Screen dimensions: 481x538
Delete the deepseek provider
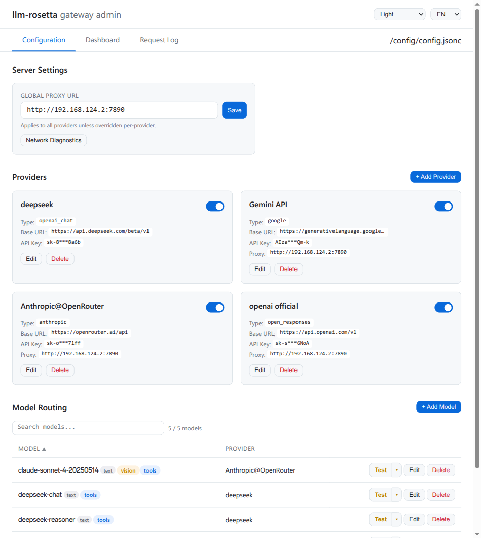coord(60,259)
